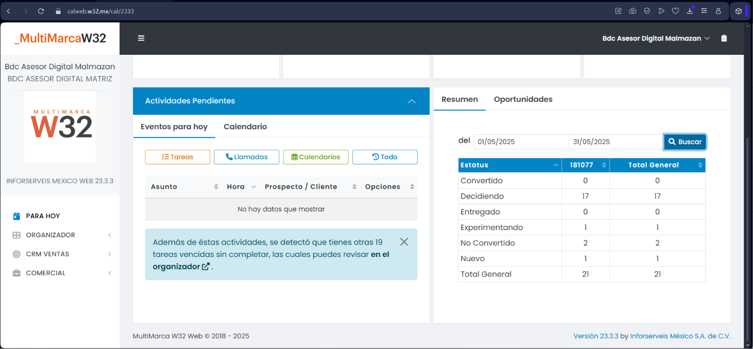Filter events by Llamadas button

[x=246, y=157]
